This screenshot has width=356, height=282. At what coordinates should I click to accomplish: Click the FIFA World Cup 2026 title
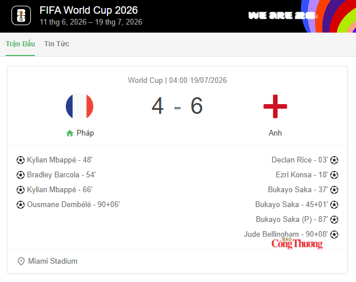(89, 10)
